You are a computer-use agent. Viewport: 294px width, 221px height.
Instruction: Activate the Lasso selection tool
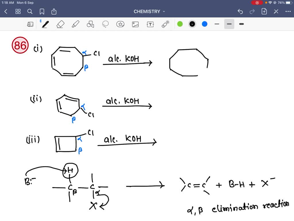click(x=105, y=24)
